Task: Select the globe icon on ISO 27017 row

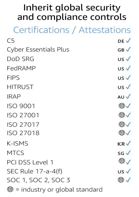Action: [122, 124]
